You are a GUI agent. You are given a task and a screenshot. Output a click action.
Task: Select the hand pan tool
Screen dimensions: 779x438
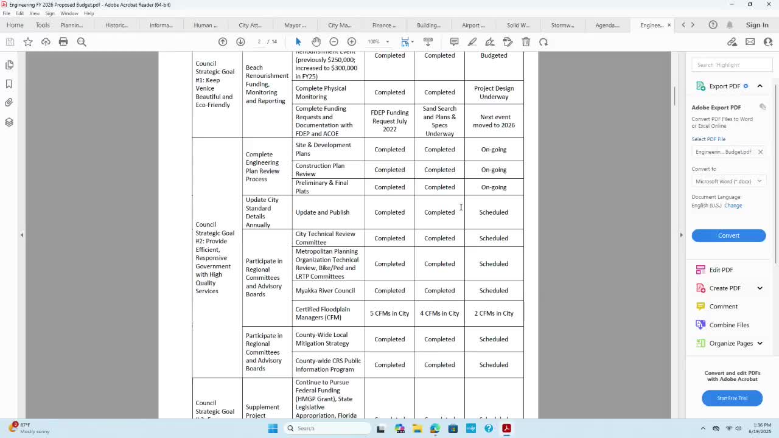(316, 41)
